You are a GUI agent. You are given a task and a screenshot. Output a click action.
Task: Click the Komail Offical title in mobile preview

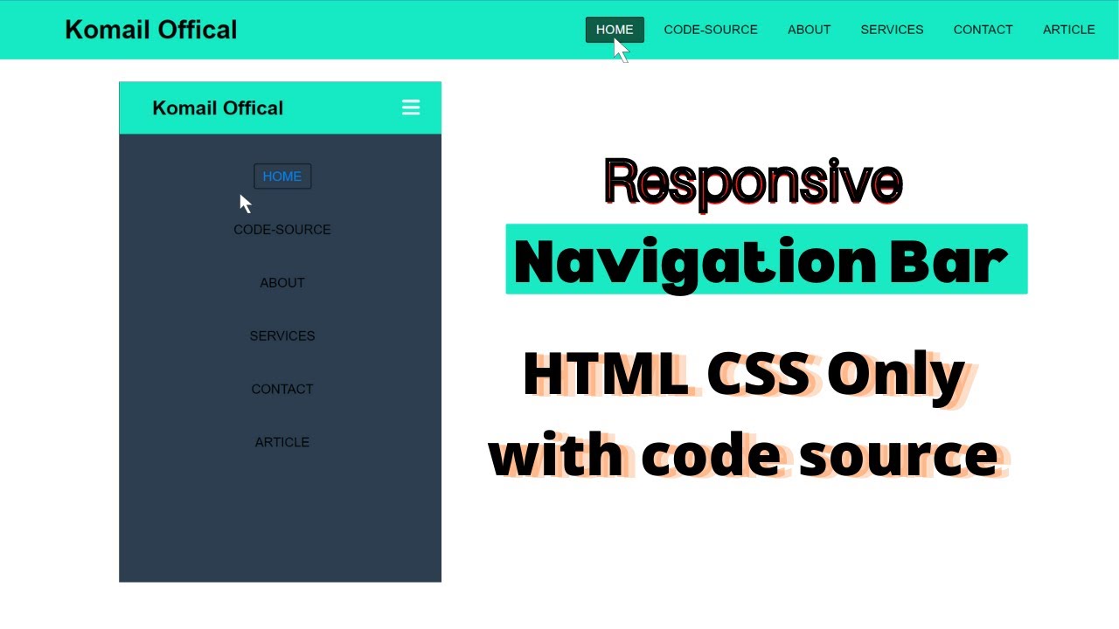point(218,108)
